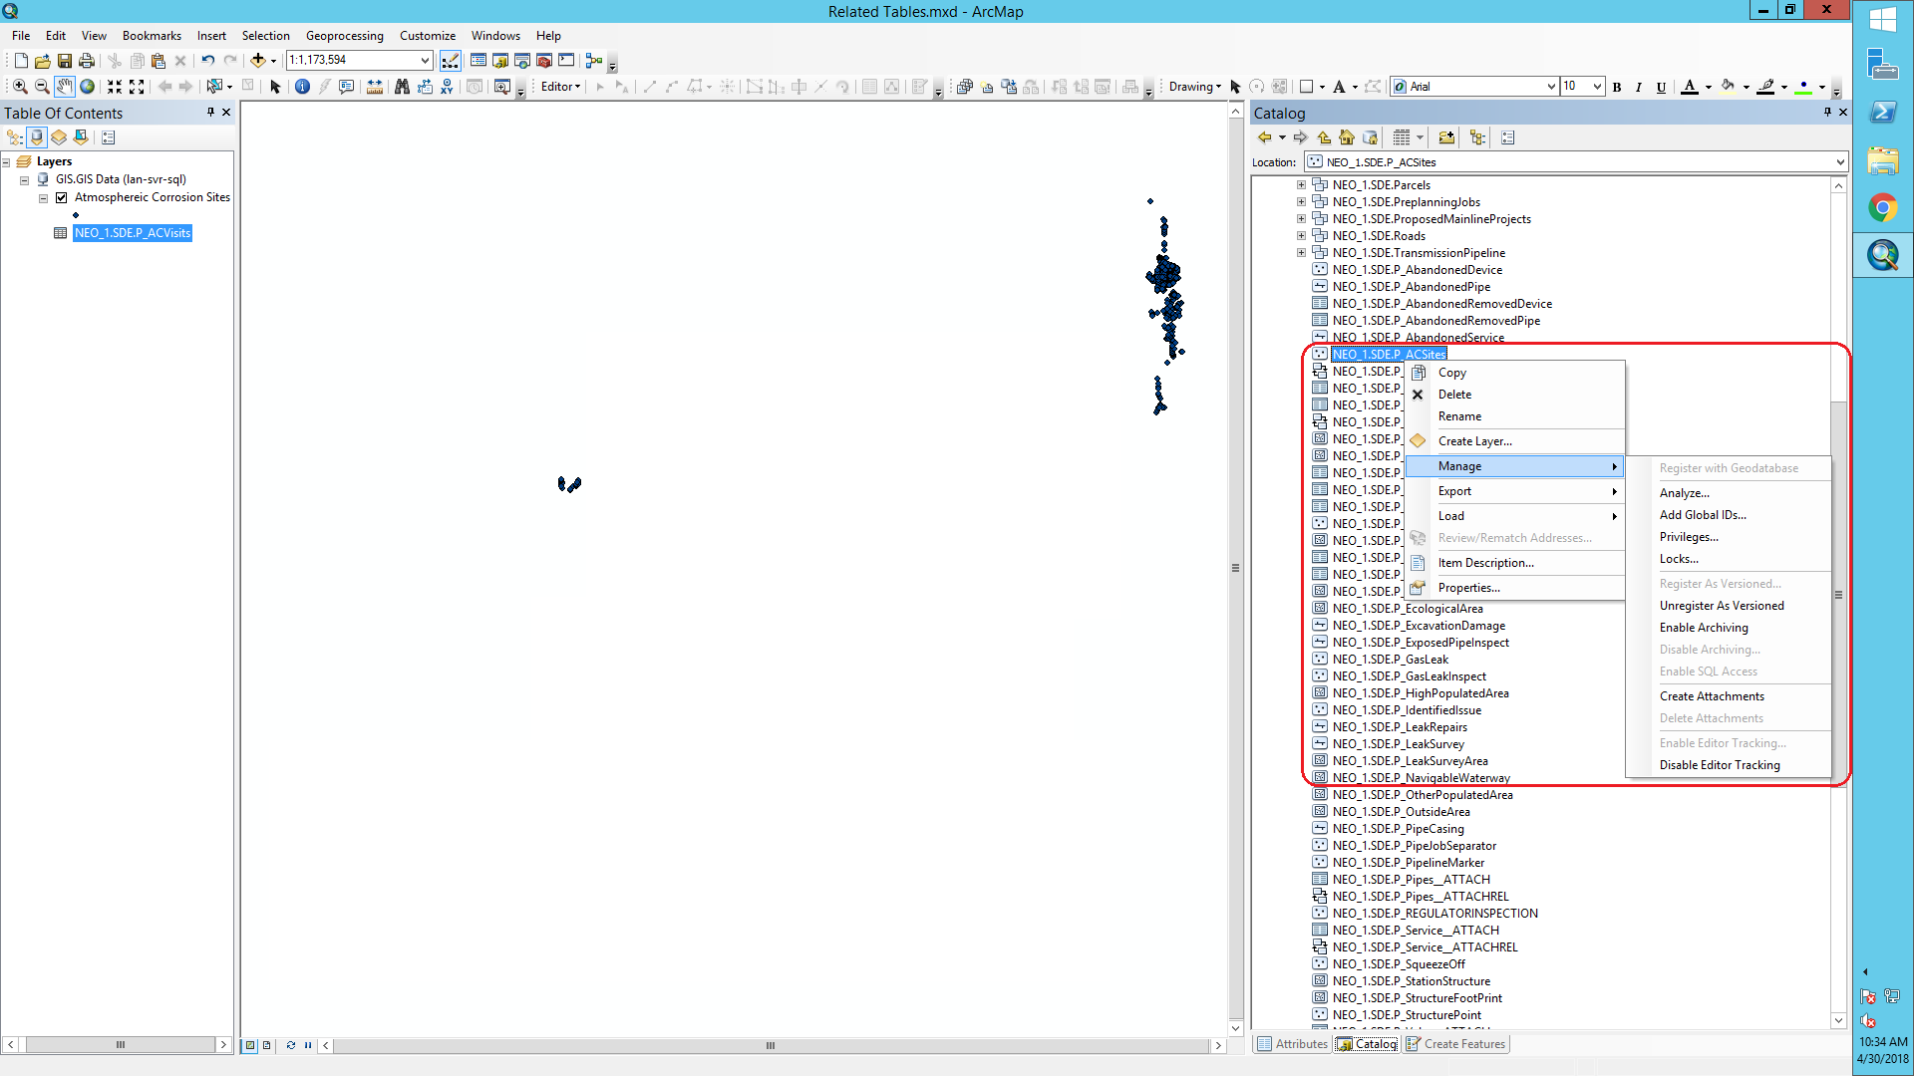Click List By Source in Table Of Contents
The height and width of the screenshot is (1076, 1914).
point(37,137)
